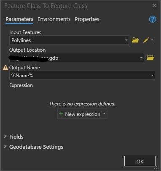
Task: Click the OK button
Action: 140,161
